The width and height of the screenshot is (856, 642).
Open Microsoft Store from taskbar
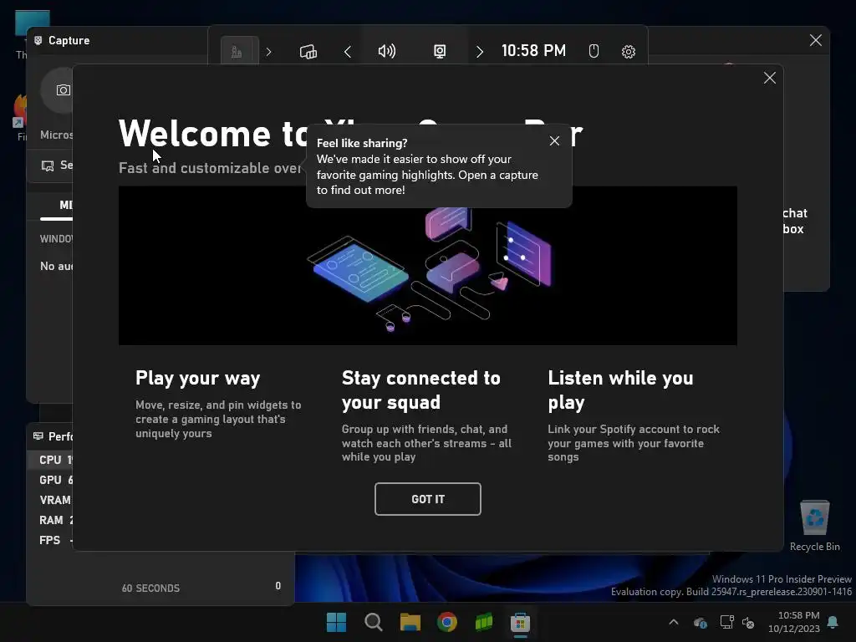coord(520,622)
